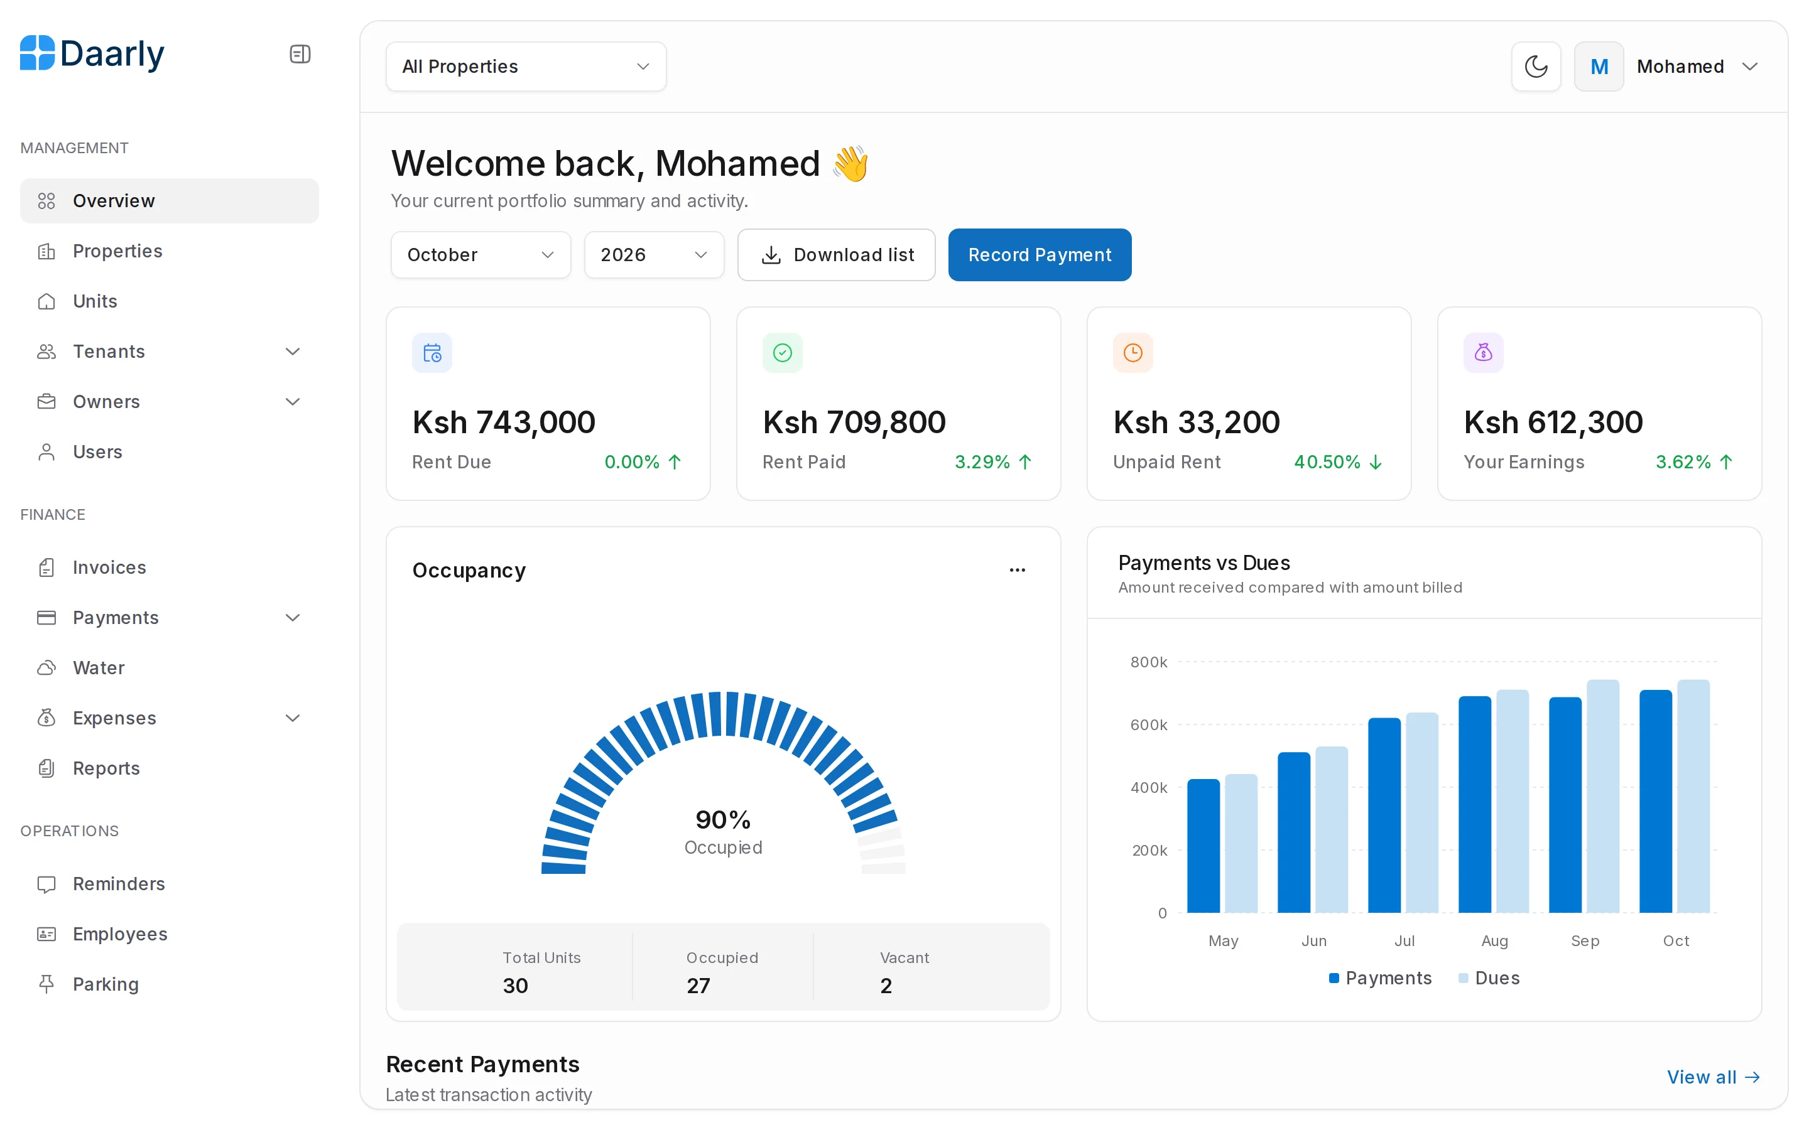
Task: Click the Vacant count 2
Action: pyautogui.click(x=886, y=986)
